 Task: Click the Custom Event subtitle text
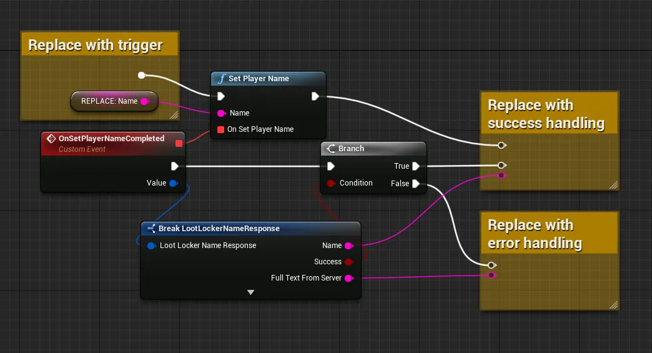82,149
